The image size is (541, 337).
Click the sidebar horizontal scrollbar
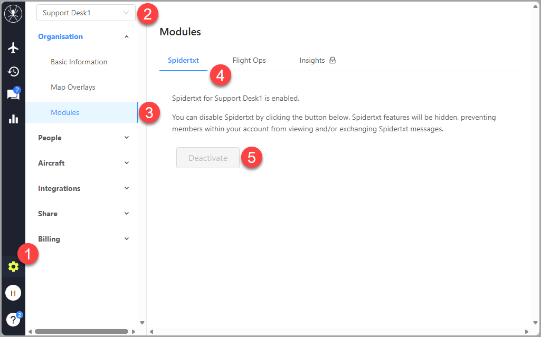pyautogui.click(x=81, y=331)
